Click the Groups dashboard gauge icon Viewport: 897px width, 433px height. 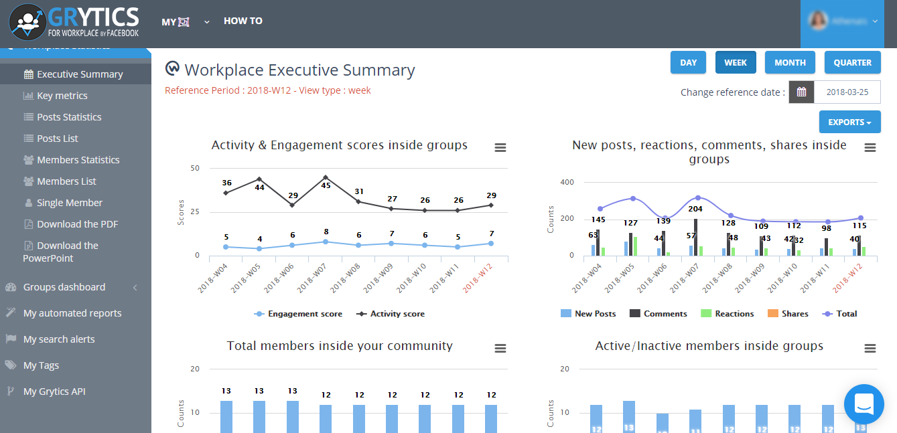tap(11, 287)
